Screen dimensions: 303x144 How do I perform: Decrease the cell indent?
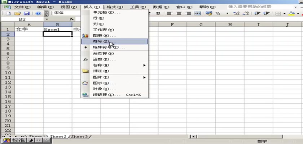(257, 13)
